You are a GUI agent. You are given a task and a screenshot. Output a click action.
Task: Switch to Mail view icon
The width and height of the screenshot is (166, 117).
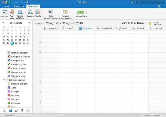[x=4, y=110]
